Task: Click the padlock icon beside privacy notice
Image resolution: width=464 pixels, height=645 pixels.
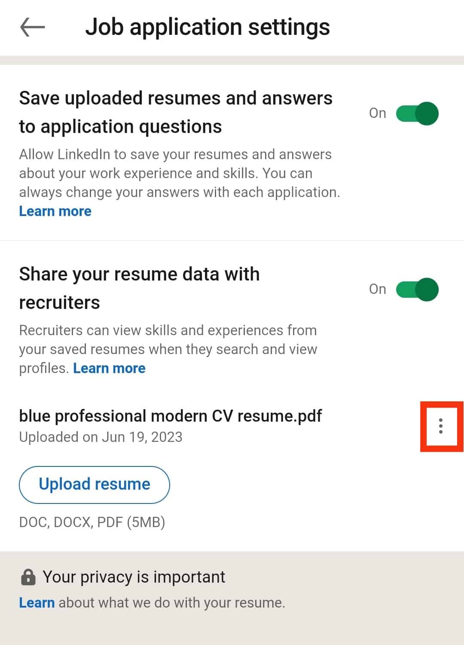Action: tap(28, 577)
